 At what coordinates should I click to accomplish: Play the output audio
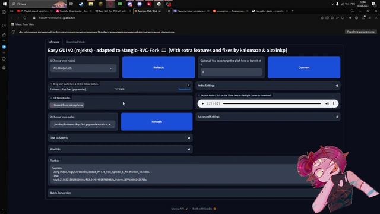point(202,103)
